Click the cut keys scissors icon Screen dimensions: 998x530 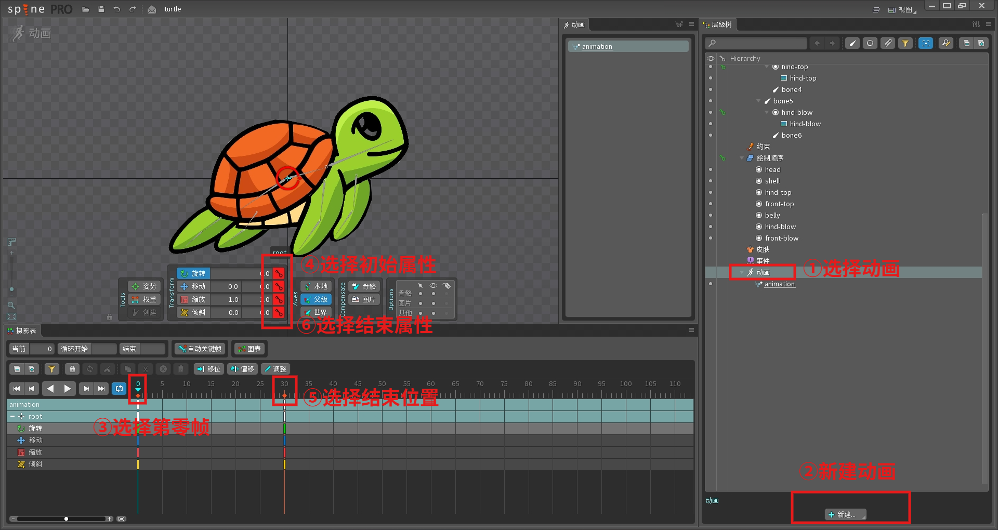pyautogui.click(x=146, y=369)
